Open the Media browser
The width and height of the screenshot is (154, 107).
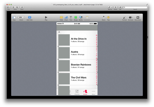(81, 17)
